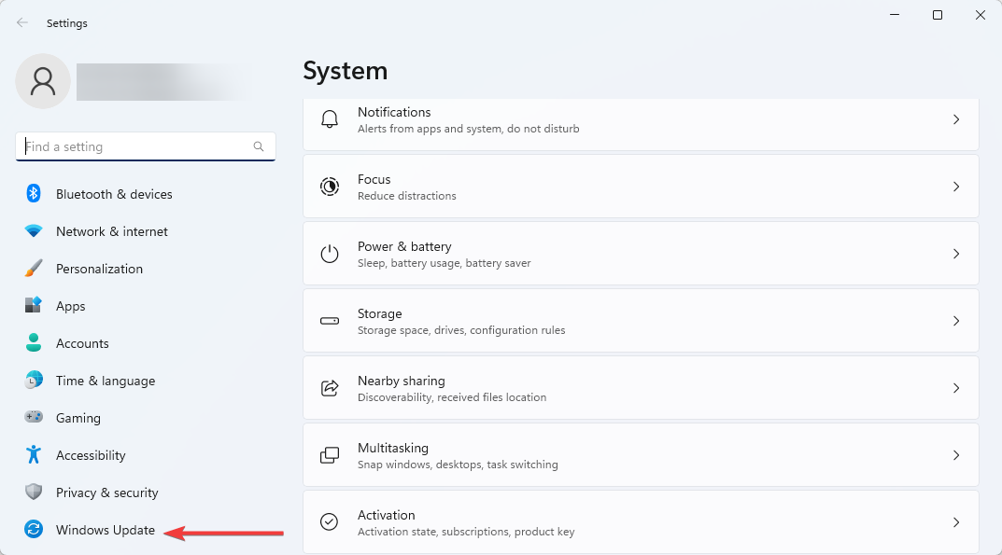
Task: Click the Wi-Fi Network icon in the sidebar
Action: pos(34,230)
